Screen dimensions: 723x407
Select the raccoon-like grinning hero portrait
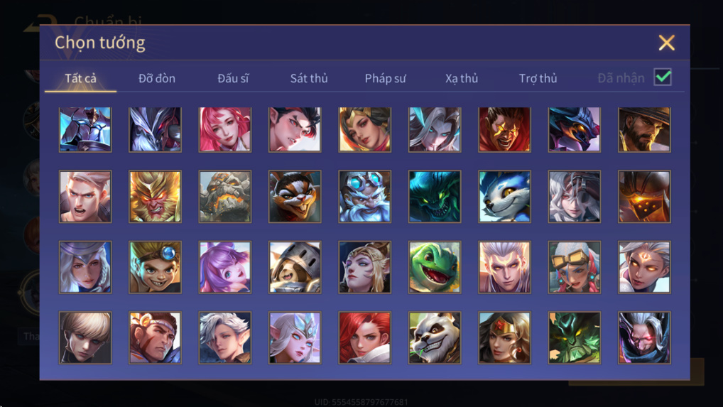click(x=295, y=197)
